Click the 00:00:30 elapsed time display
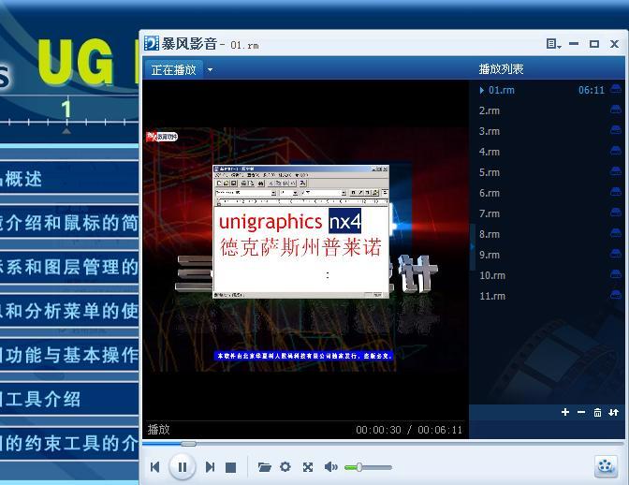Image resolution: width=629 pixels, height=485 pixels. point(378,430)
